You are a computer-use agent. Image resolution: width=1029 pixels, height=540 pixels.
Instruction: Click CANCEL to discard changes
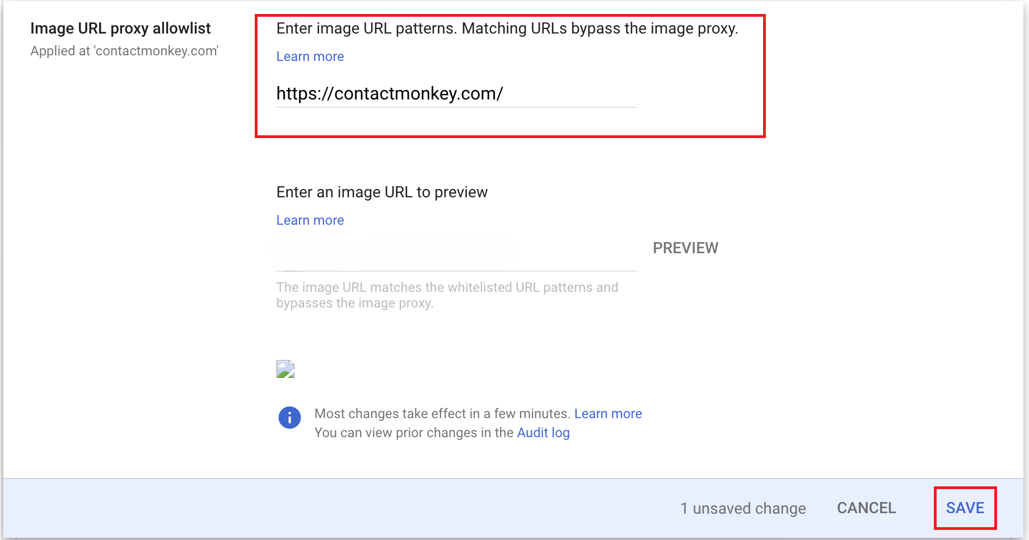click(x=866, y=508)
